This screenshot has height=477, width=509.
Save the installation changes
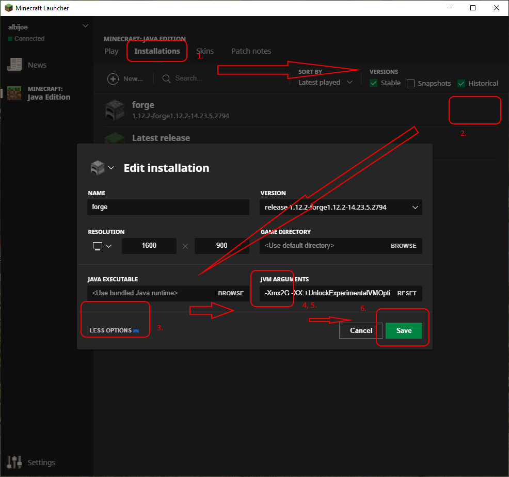pyautogui.click(x=404, y=330)
